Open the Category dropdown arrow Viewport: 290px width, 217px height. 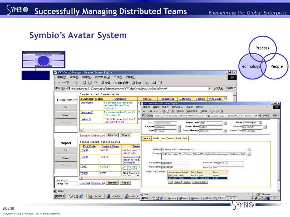click(x=179, y=127)
